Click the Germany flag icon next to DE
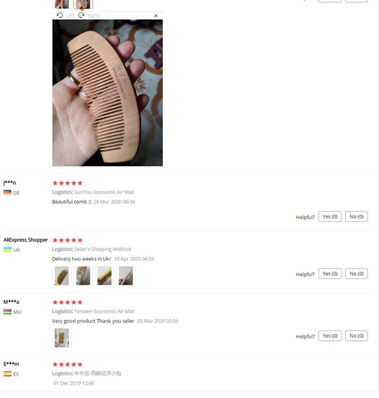Image resolution: width=379 pixels, height=398 pixels. point(8,192)
